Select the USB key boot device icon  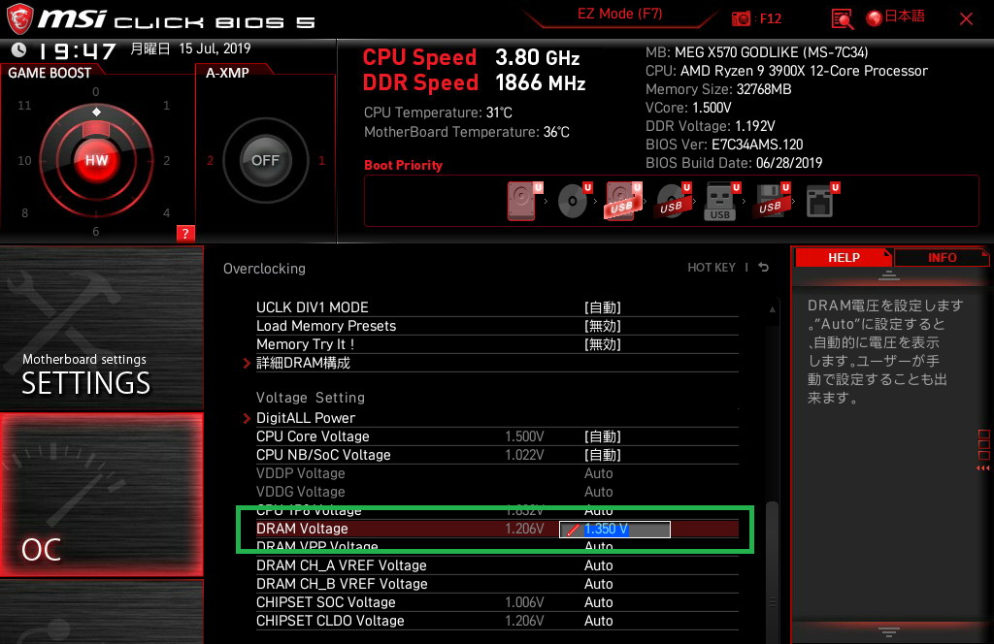(721, 201)
